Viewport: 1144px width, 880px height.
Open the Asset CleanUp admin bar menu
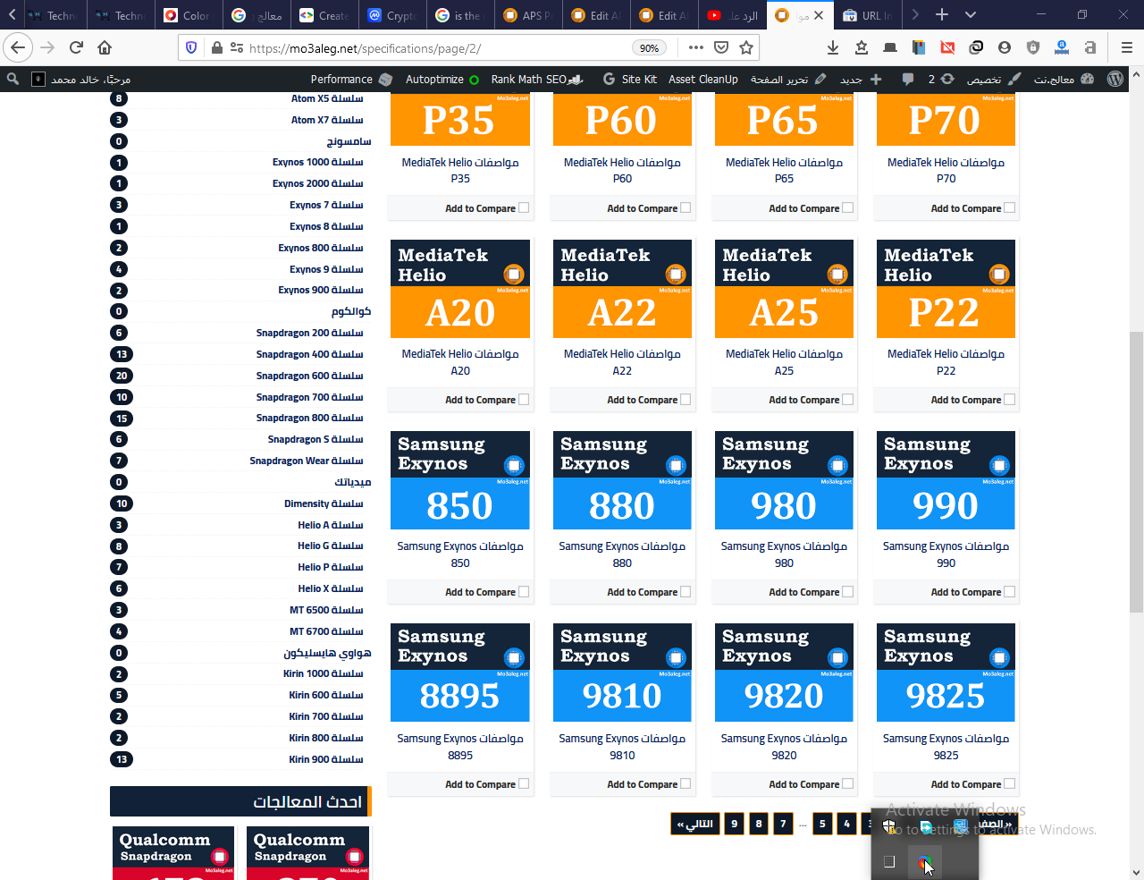click(x=703, y=79)
